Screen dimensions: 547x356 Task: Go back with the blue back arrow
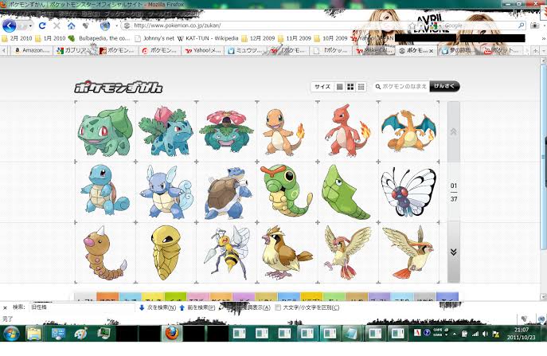pos(10,25)
